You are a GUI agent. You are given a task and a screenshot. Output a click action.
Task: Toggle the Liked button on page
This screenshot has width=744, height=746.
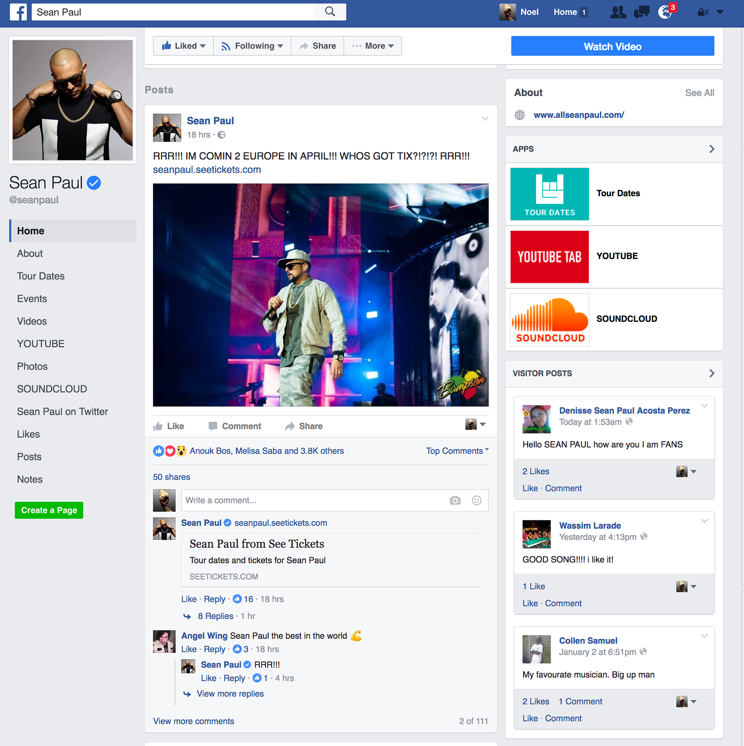(x=183, y=46)
